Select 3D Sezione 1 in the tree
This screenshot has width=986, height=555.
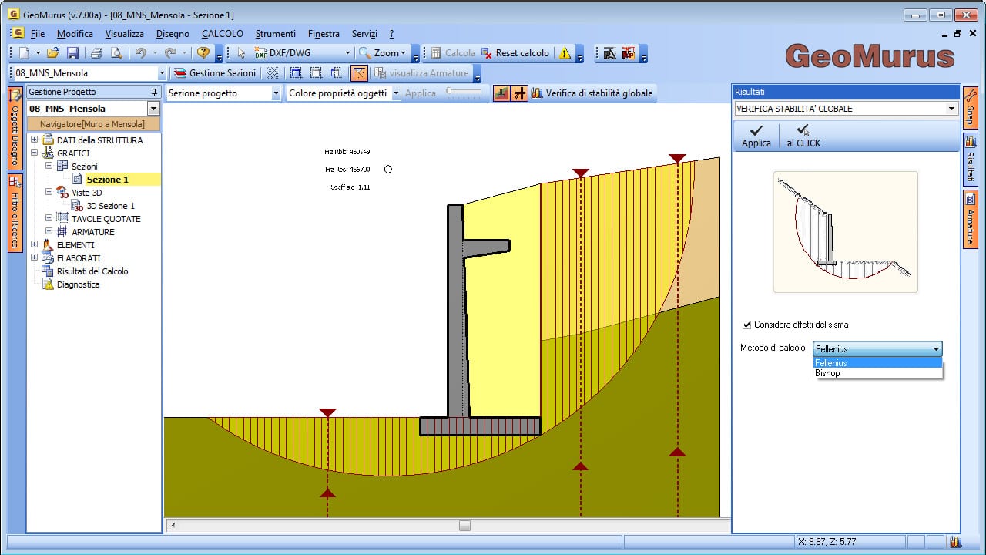point(110,206)
